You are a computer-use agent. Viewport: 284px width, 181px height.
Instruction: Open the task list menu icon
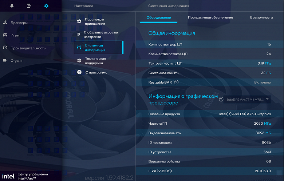(x=29, y=6)
